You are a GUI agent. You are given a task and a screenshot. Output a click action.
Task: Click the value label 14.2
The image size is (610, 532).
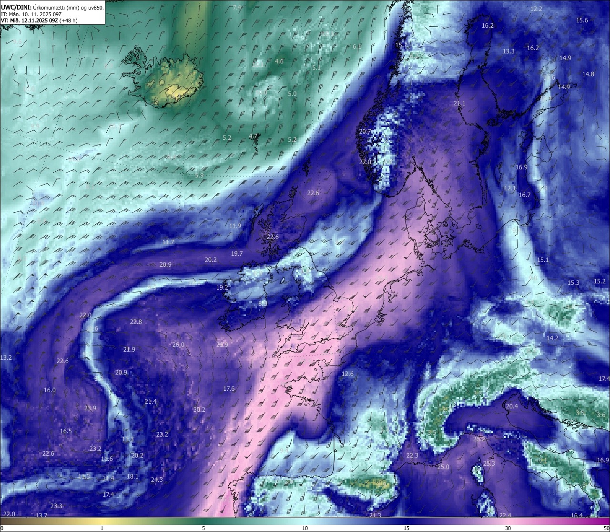[x=552, y=338]
